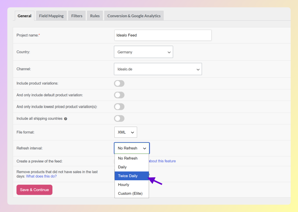Image resolution: width=298 pixels, height=212 pixels.
Task: Click the chevron in File format dropdown
Action: pos(132,132)
